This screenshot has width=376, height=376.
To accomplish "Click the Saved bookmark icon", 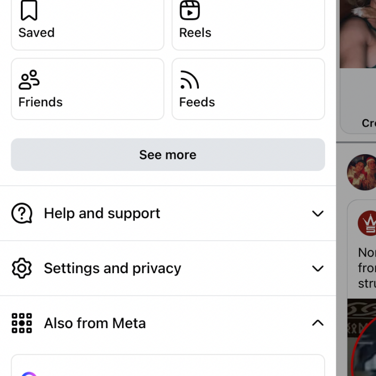I will tap(29, 11).
